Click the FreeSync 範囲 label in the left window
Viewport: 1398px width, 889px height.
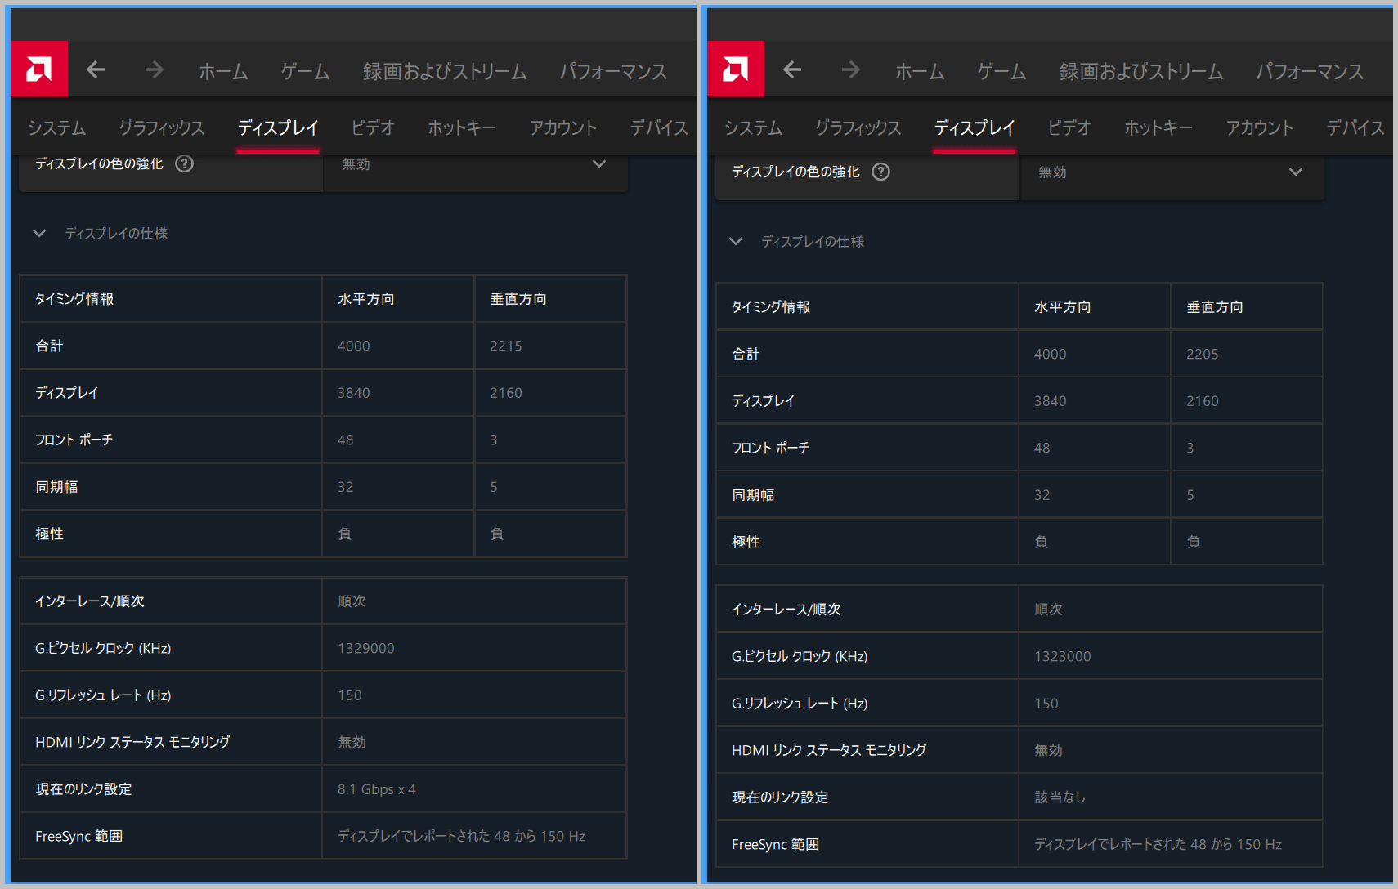78,837
